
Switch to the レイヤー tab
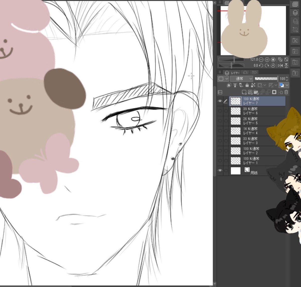(x=232, y=73)
